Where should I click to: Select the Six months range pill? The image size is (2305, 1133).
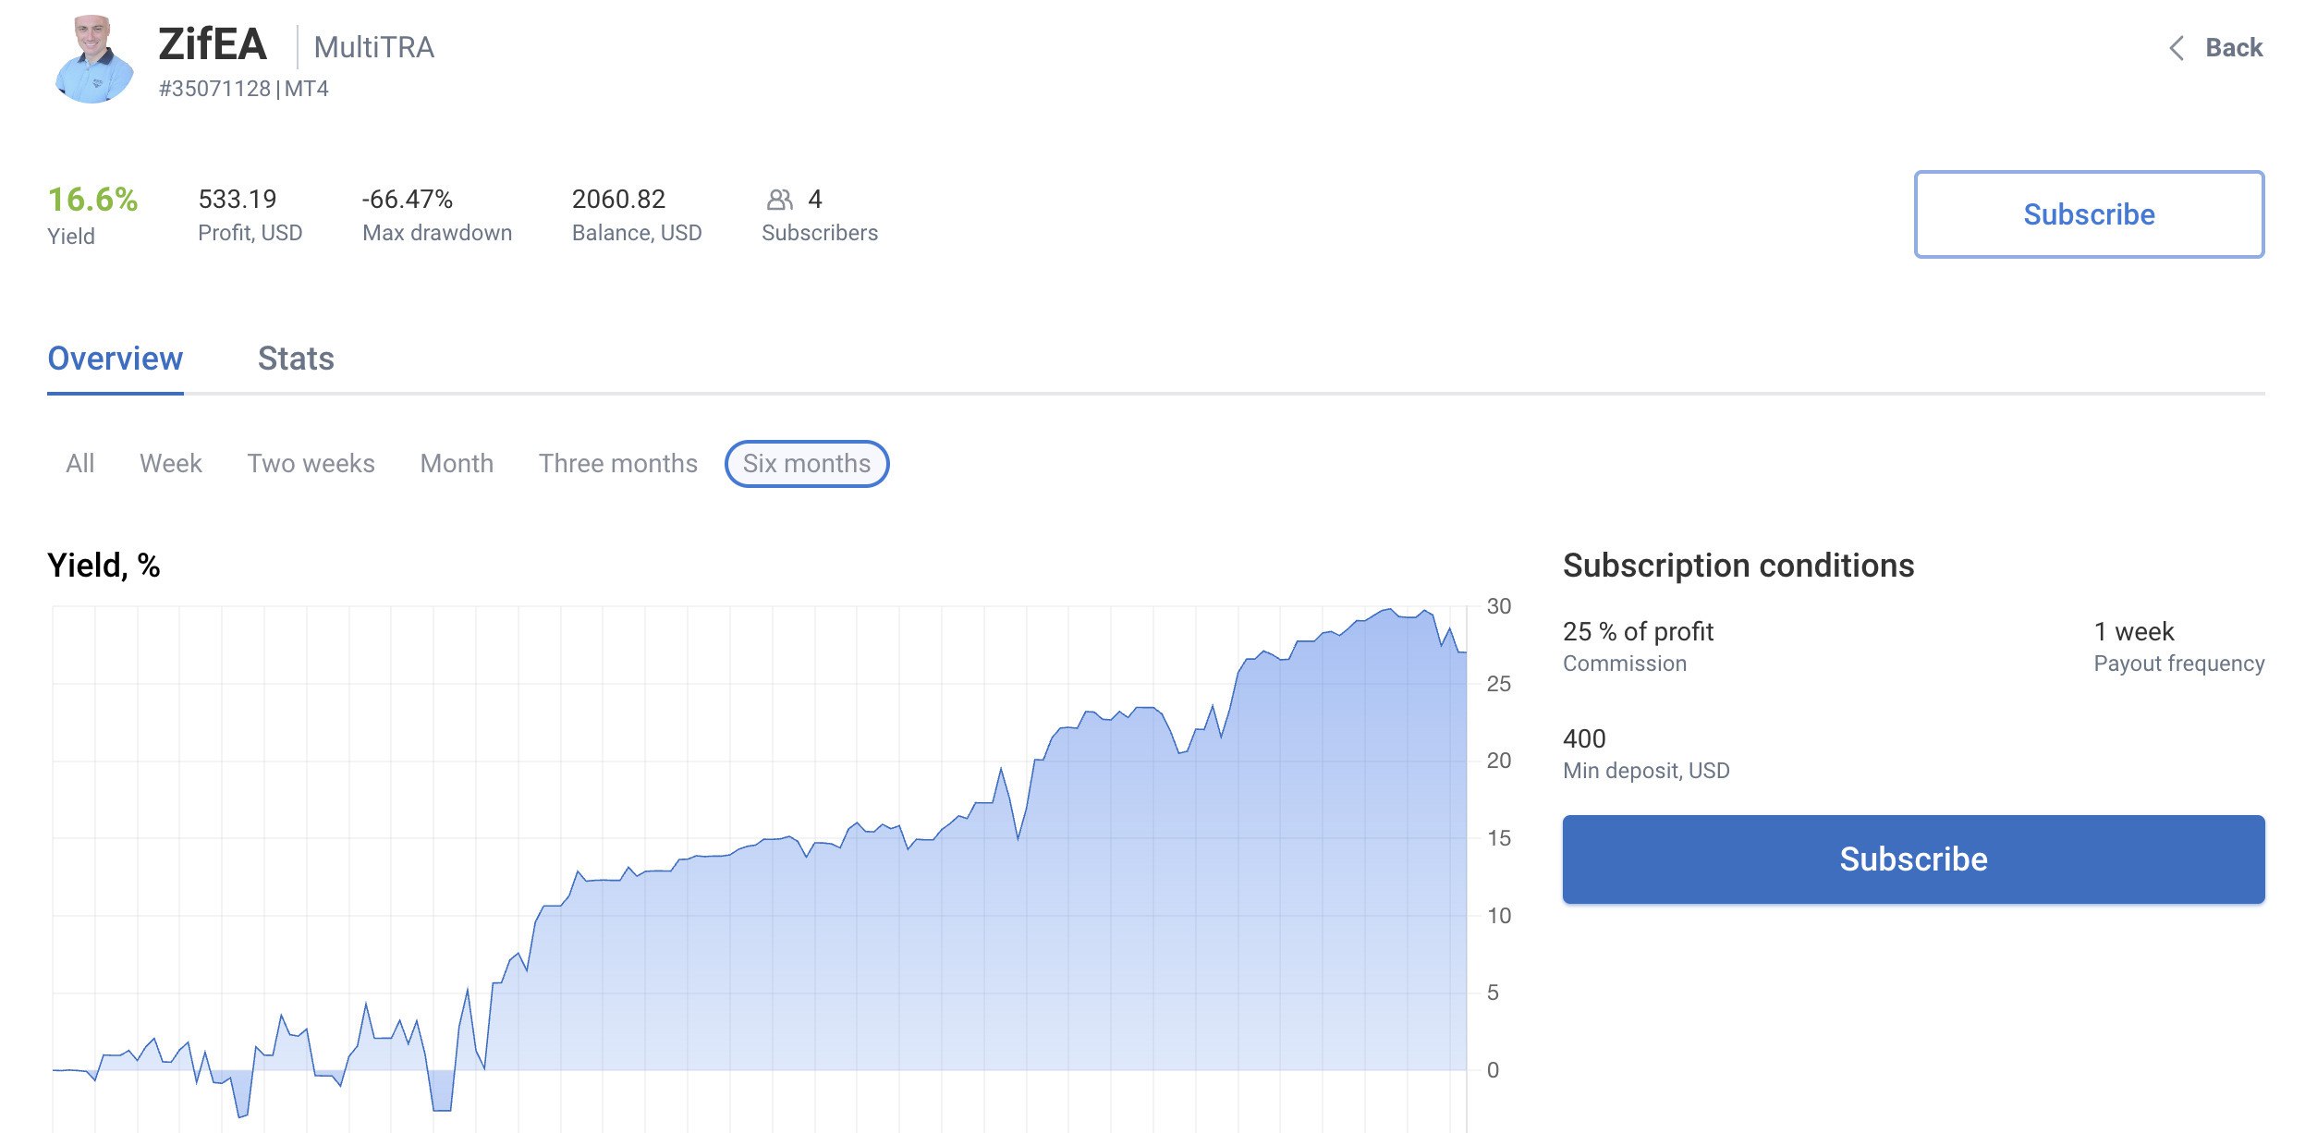click(807, 464)
